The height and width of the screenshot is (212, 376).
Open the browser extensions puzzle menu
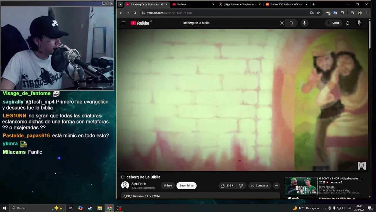pyautogui.click(x=342, y=13)
